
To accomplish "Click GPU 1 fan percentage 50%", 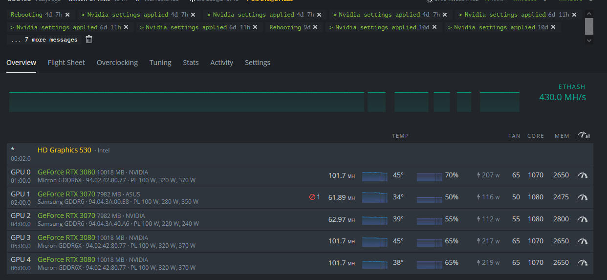I will (x=452, y=197).
